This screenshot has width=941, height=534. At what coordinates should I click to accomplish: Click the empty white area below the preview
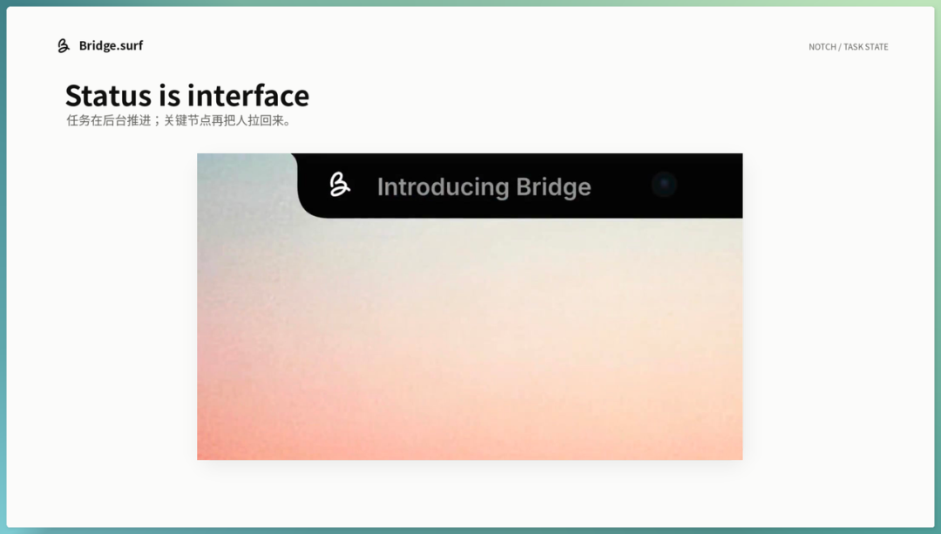470,495
